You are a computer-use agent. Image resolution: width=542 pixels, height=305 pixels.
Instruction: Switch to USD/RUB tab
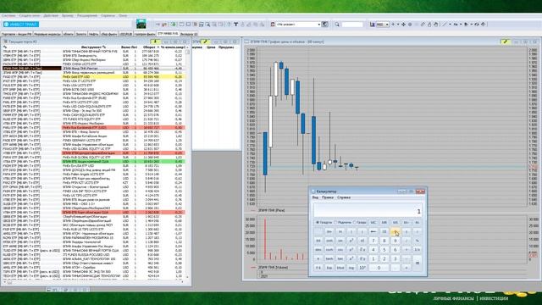(x=126, y=34)
